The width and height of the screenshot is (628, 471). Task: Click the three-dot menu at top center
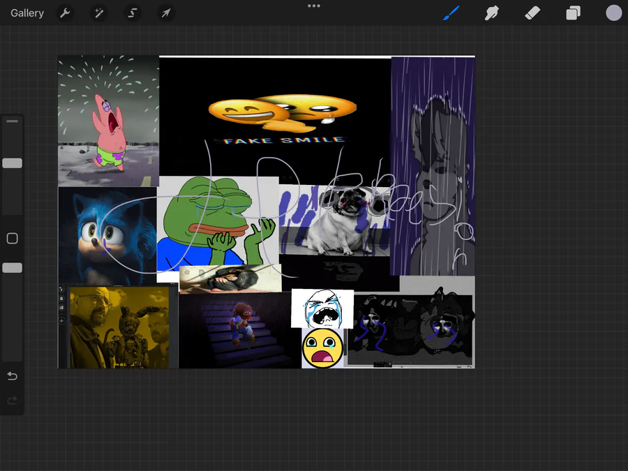coord(314,6)
